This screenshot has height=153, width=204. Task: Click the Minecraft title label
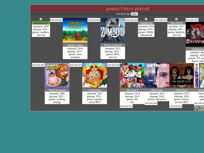(41, 23)
